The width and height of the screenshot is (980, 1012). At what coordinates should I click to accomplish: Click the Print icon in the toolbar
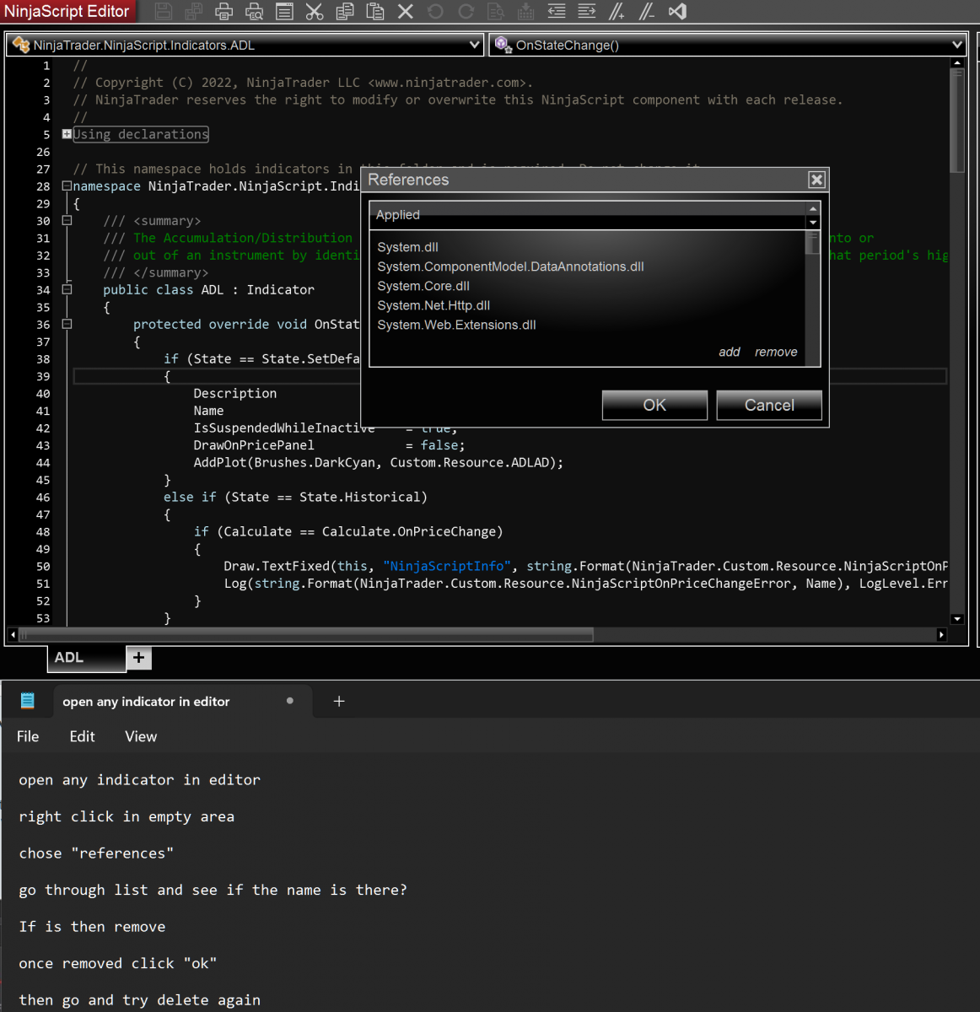pos(224,12)
